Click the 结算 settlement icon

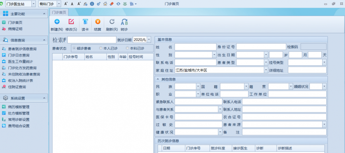[x=97, y=22]
